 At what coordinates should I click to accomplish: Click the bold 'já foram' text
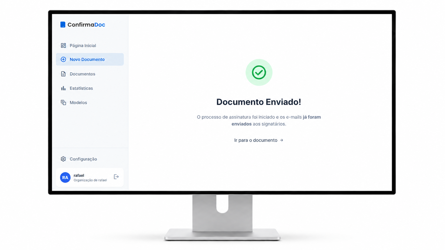tap(312, 117)
